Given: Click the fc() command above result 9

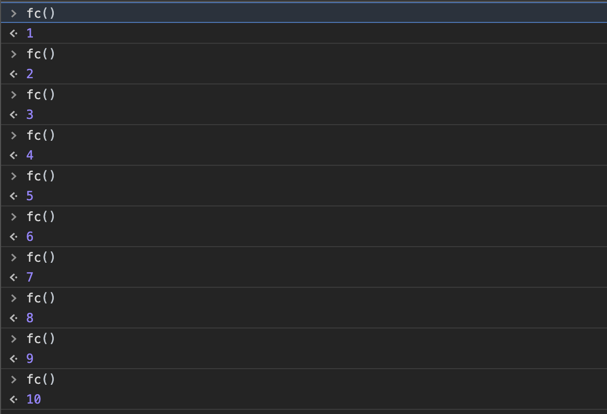Looking at the screenshot, I should [41, 339].
